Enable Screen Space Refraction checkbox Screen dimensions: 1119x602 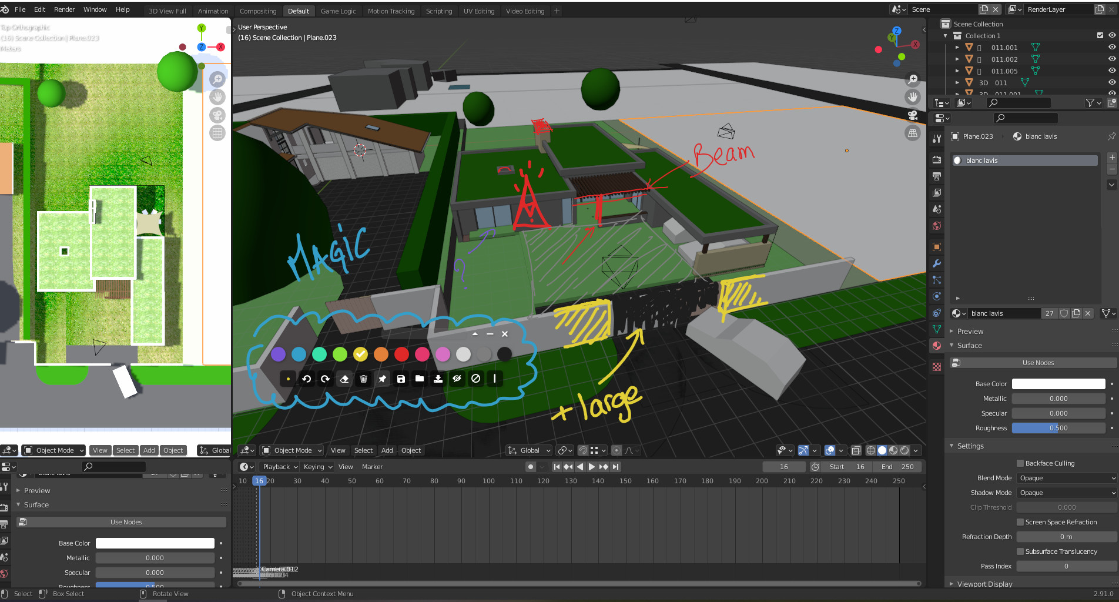click(x=1020, y=522)
